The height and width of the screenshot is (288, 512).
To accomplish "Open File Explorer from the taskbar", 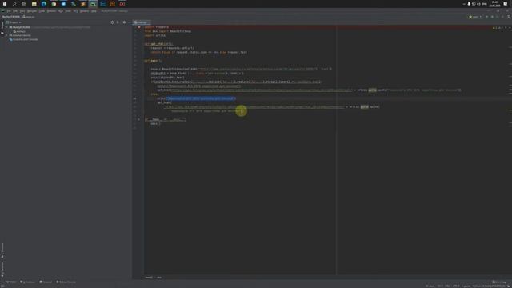I will (34, 4).
